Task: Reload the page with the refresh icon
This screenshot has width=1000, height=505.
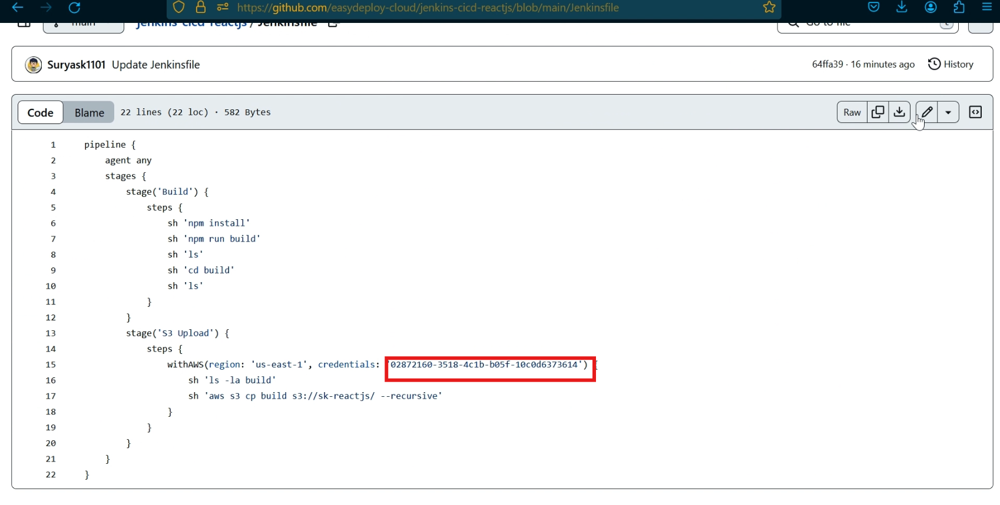Action: (x=74, y=7)
